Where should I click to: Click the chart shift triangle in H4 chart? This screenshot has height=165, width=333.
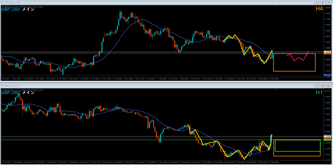pyautogui.click(x=275, y=6)
